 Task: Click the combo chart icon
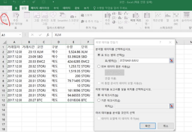[x=126, y=18]
